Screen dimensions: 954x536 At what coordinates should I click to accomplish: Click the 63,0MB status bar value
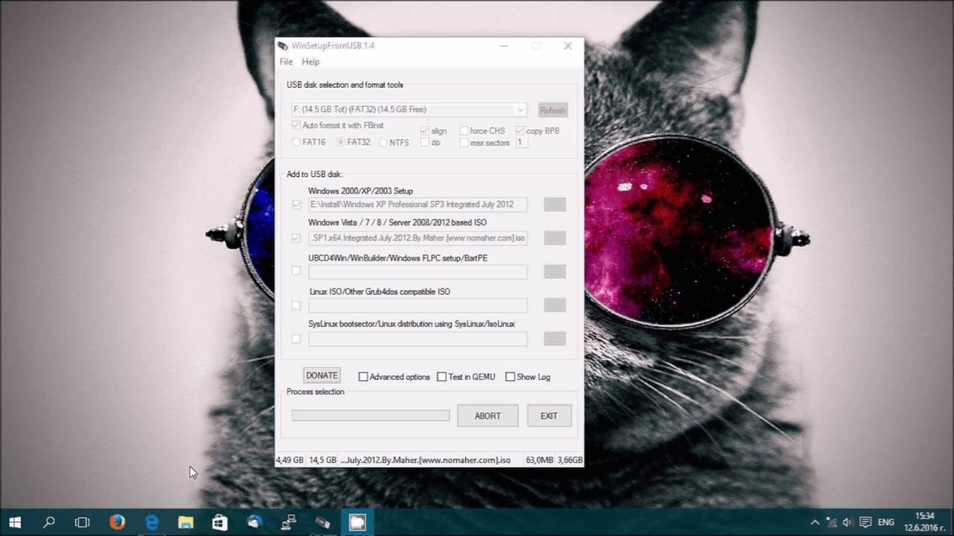point(540,460)
